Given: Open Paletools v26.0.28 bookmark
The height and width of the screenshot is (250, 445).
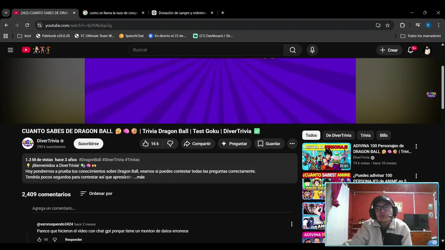Looking at the screenshot, I should pos(52,36).
